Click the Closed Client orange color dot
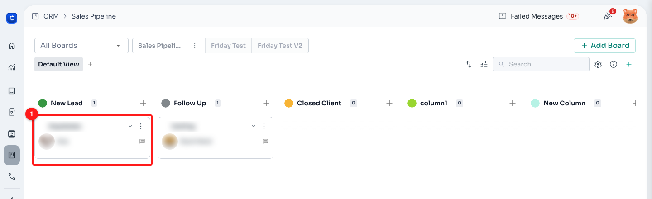The width and height of the screenshot is (652, 199). [x=289, y=103]
